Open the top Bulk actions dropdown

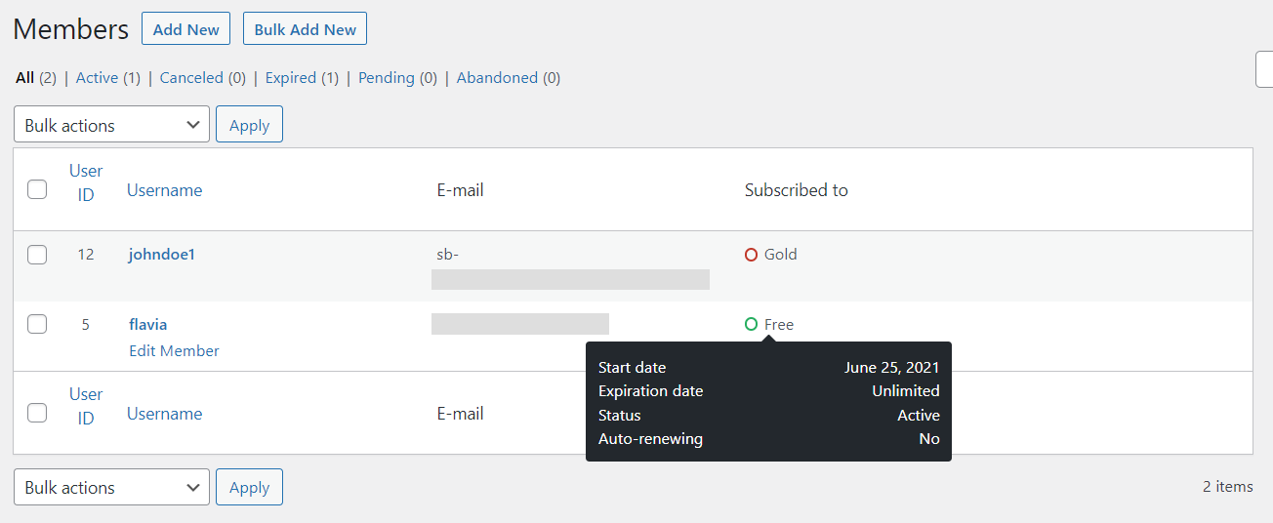coord(111,125)
